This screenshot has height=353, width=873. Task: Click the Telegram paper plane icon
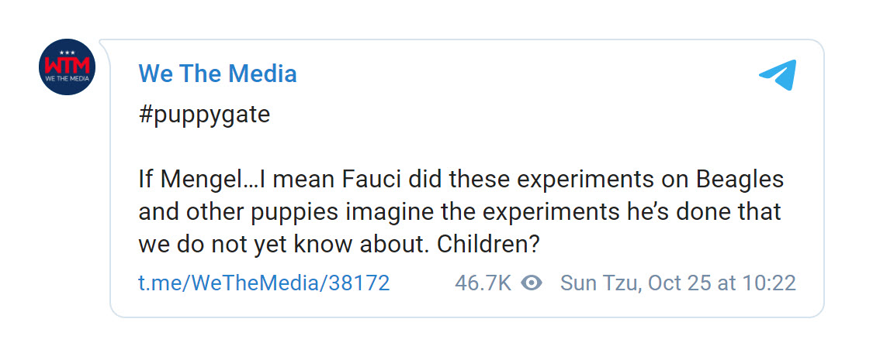click(778, 75)
